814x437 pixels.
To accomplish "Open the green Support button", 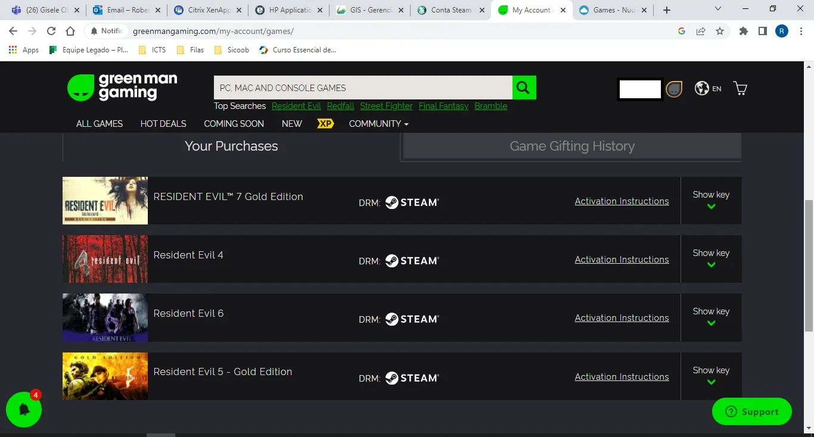I will point(752,411).
